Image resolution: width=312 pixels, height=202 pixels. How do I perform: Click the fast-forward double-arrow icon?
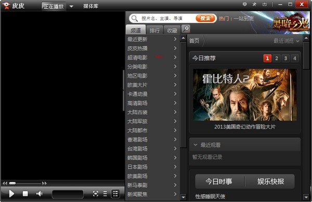click(44, 183)
